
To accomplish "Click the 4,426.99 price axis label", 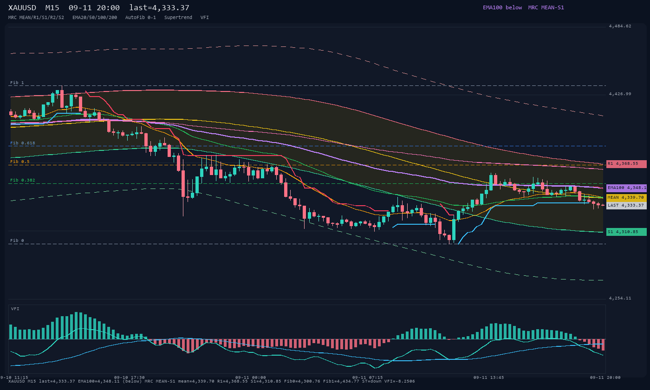I will click(620, 94).
